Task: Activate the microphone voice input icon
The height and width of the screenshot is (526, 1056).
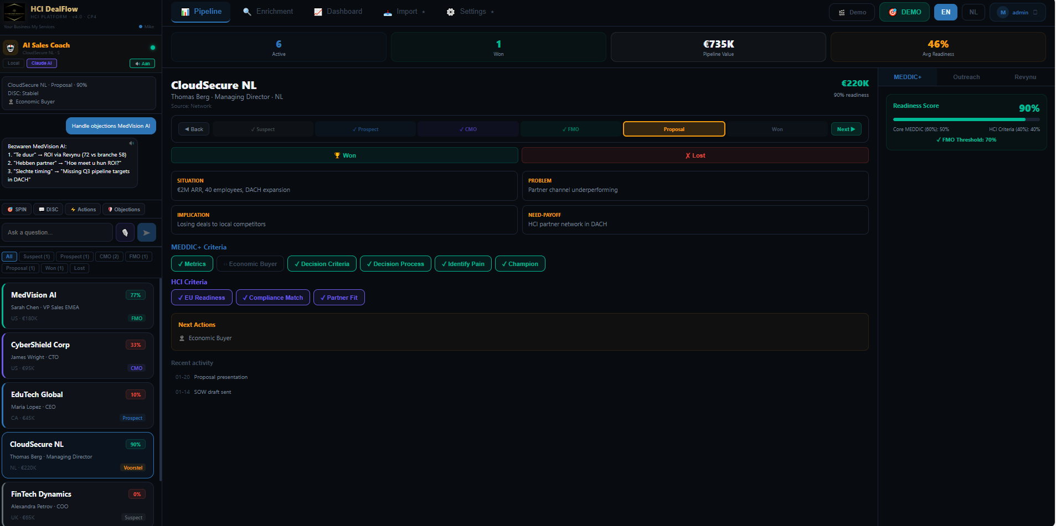Action: click(x=125, y=232)
